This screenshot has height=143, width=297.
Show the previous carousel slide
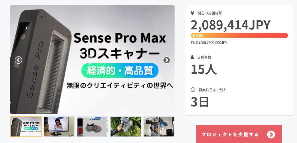point(18,60)
